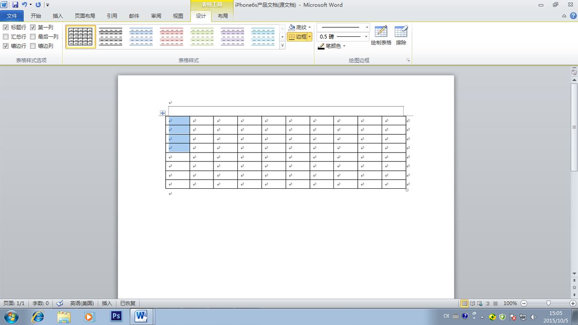The width and height of the screenshot is (578, 325).
Task: Undo the last action
Action: click(24, 5)
